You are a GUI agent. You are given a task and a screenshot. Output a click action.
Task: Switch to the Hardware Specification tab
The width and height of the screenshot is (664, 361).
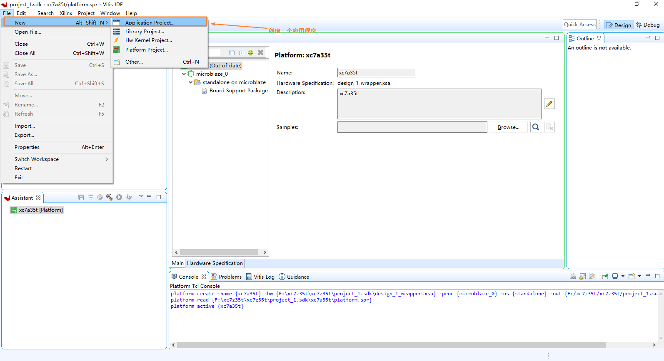215,263
